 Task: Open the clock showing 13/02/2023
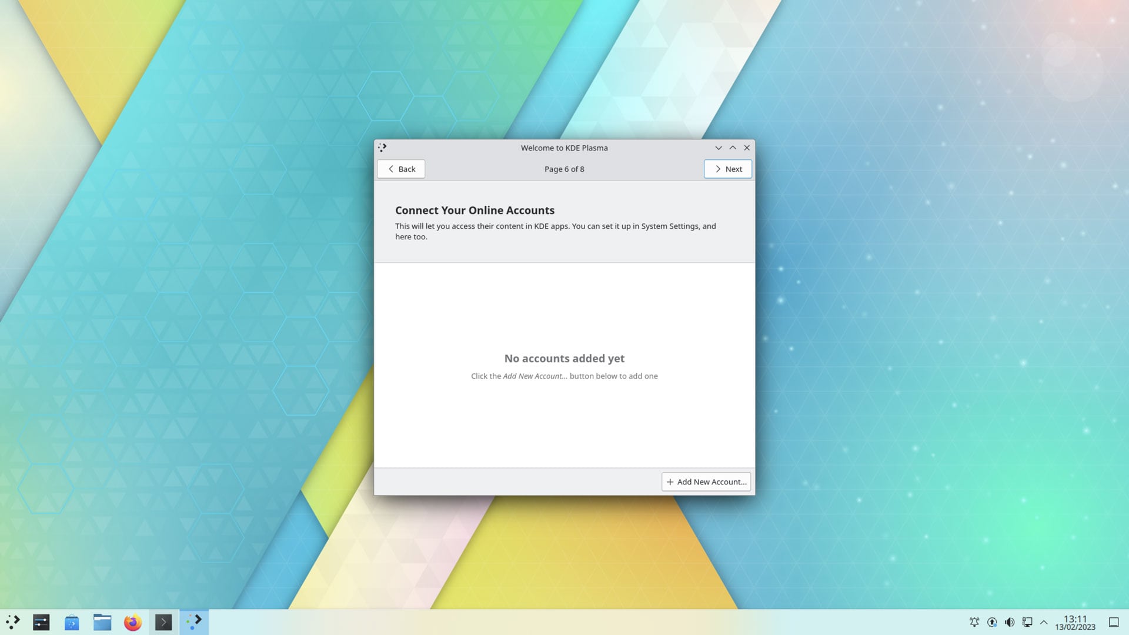point(1076,622)
